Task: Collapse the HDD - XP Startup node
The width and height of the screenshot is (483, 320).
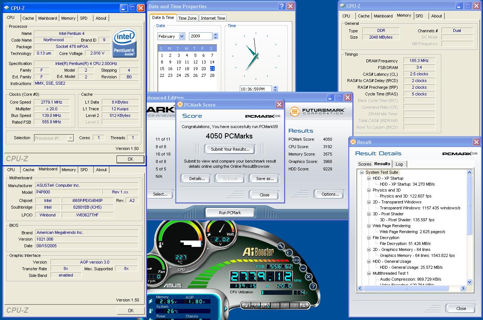Action: (369, 178)
